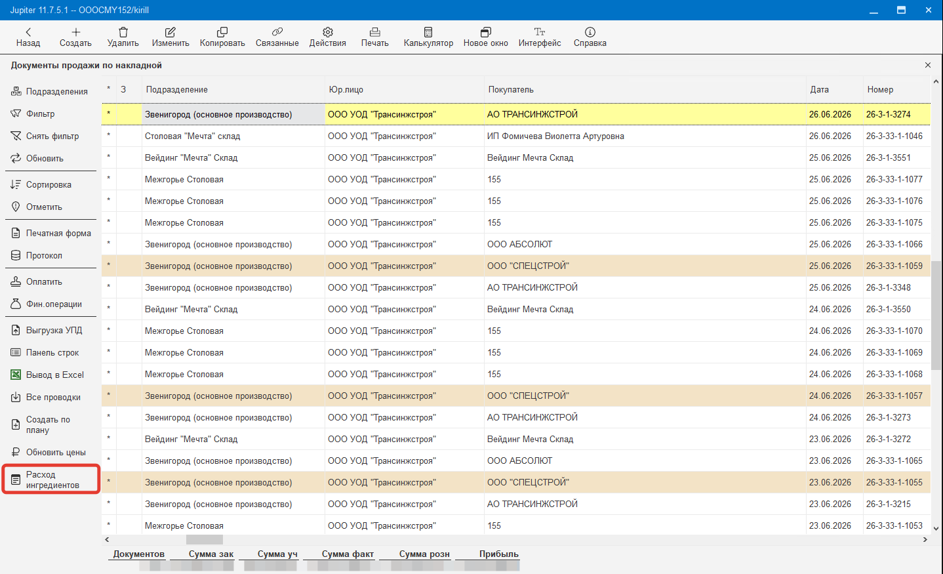The image size is (943, 574).
Task: Open the Действия gear menu
Action: (x=328, y=37)
